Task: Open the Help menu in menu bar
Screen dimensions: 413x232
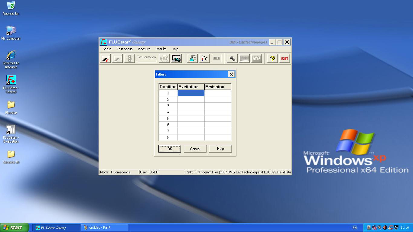Action: pos(175,49)
